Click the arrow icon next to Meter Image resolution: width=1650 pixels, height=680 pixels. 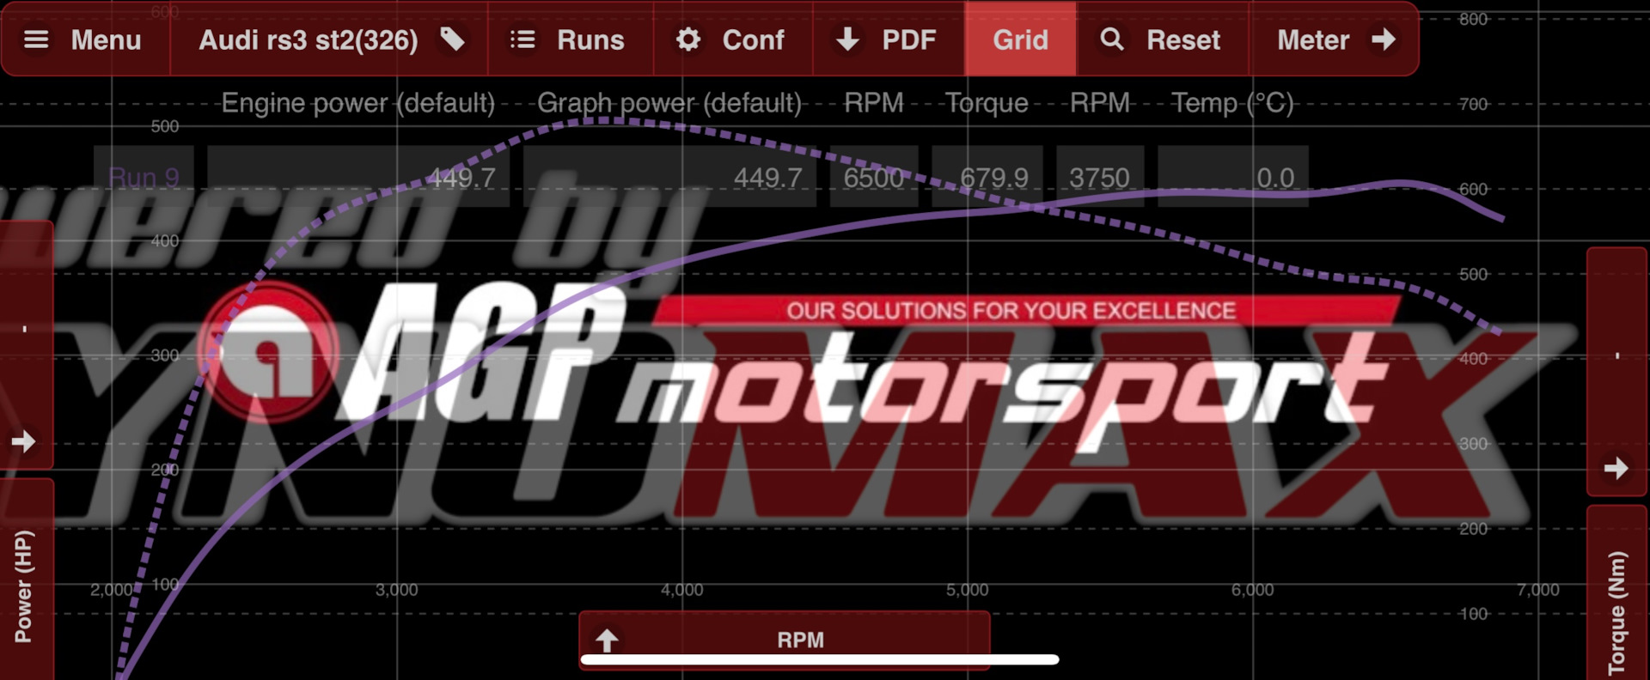1384,39
